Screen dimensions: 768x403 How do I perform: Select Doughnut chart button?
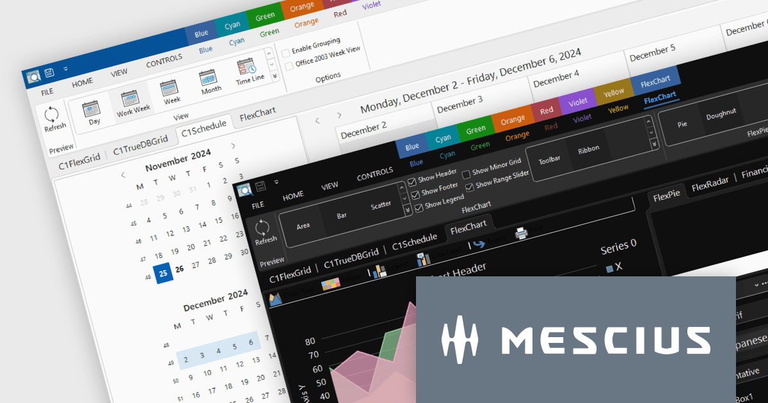click(721, 114)
